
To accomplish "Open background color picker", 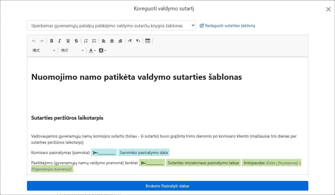I will tap(103, 50).
